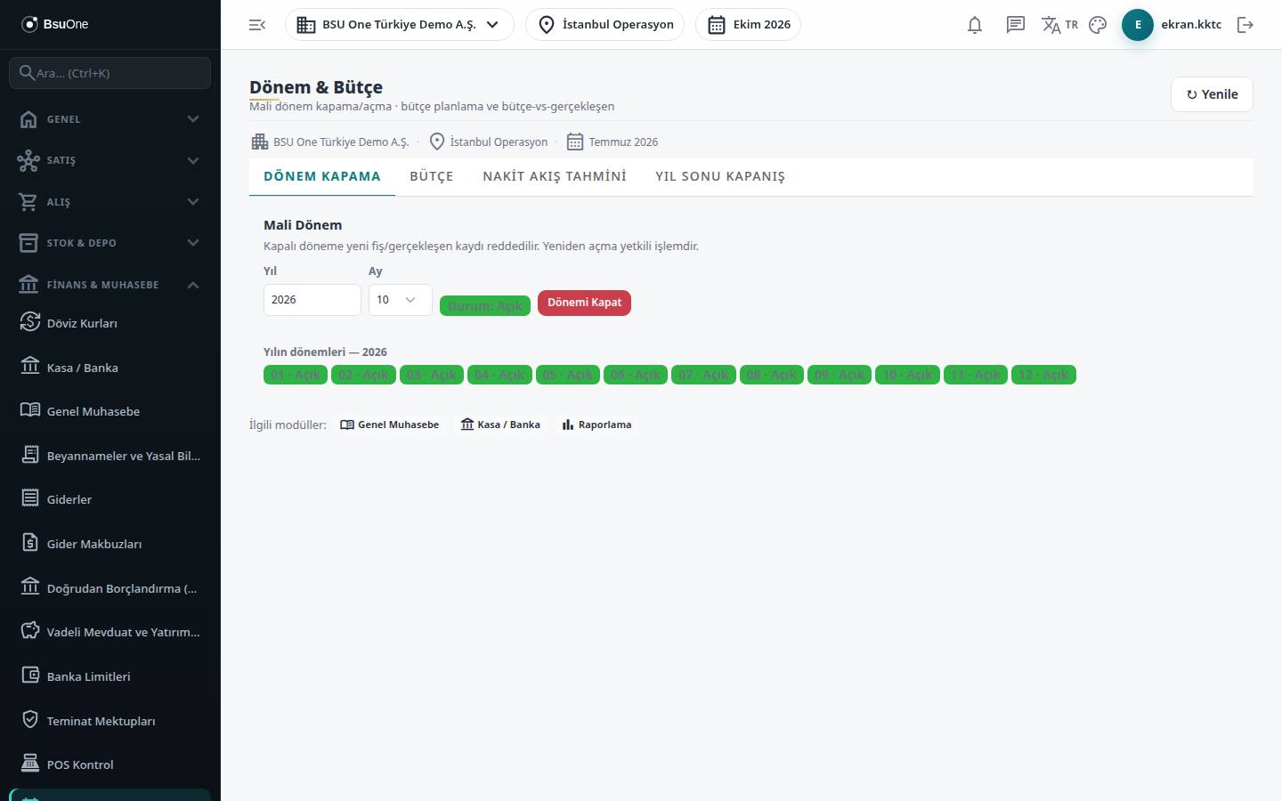Follow the Kasa / Banka related module link
The height and width of the screenshot is (801, 1282).
coord(500,425)
